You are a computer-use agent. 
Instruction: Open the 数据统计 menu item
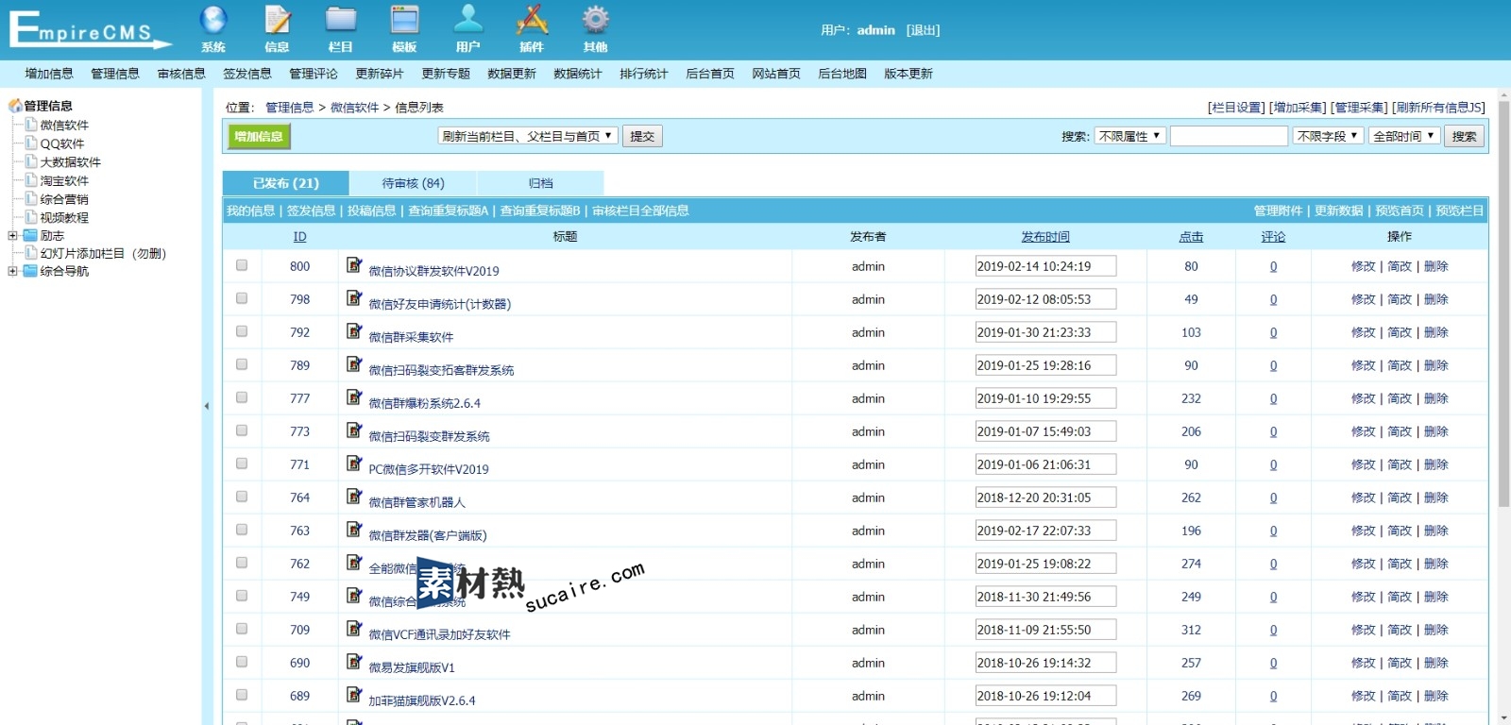coord(578,74)
